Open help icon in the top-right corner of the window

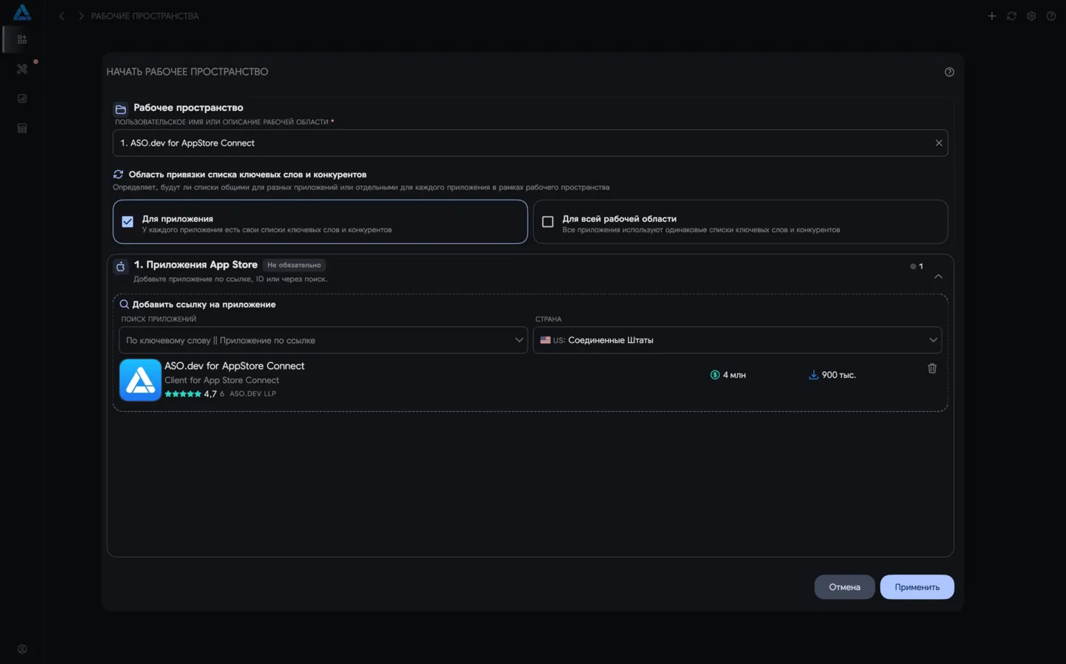point(1051,16)
